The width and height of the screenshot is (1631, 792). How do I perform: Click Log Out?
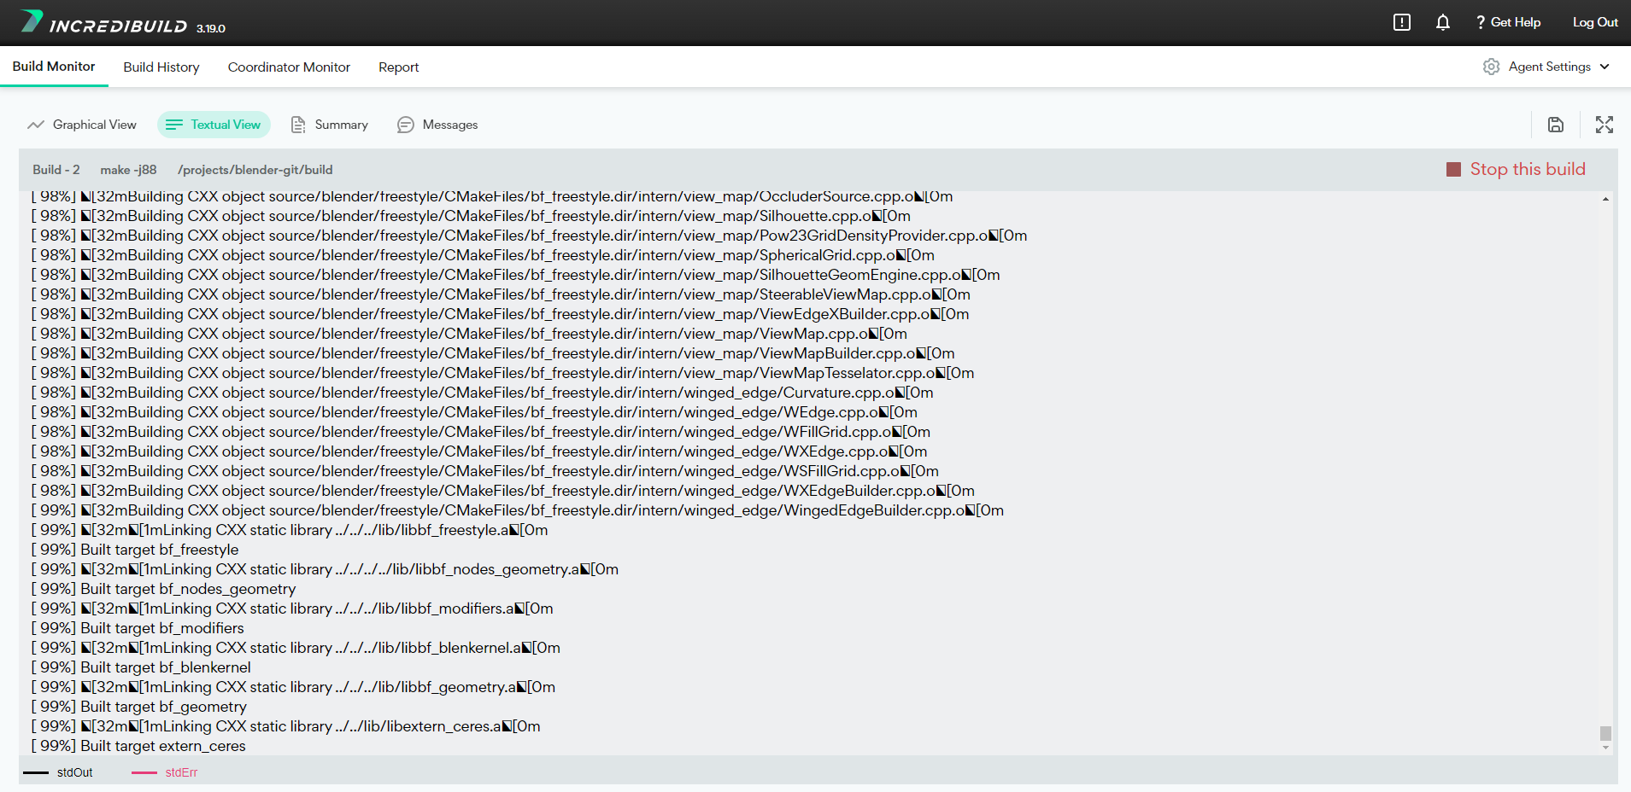coord(1595,22)
